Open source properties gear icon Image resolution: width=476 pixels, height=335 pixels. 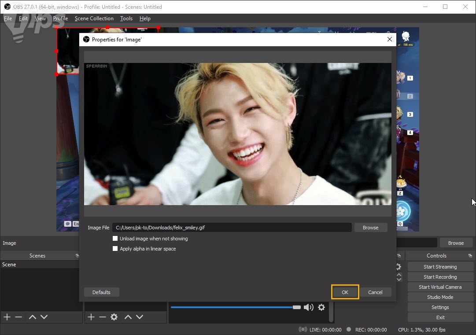click(114, 317)
